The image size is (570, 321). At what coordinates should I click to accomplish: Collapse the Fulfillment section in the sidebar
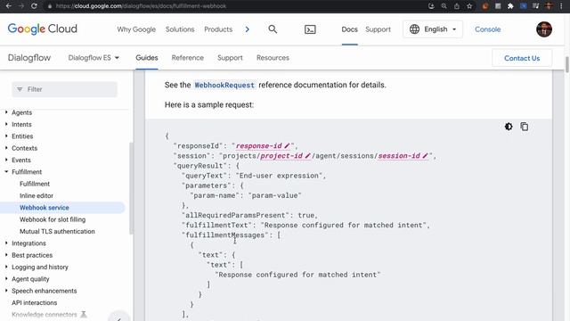pos(6,172)
